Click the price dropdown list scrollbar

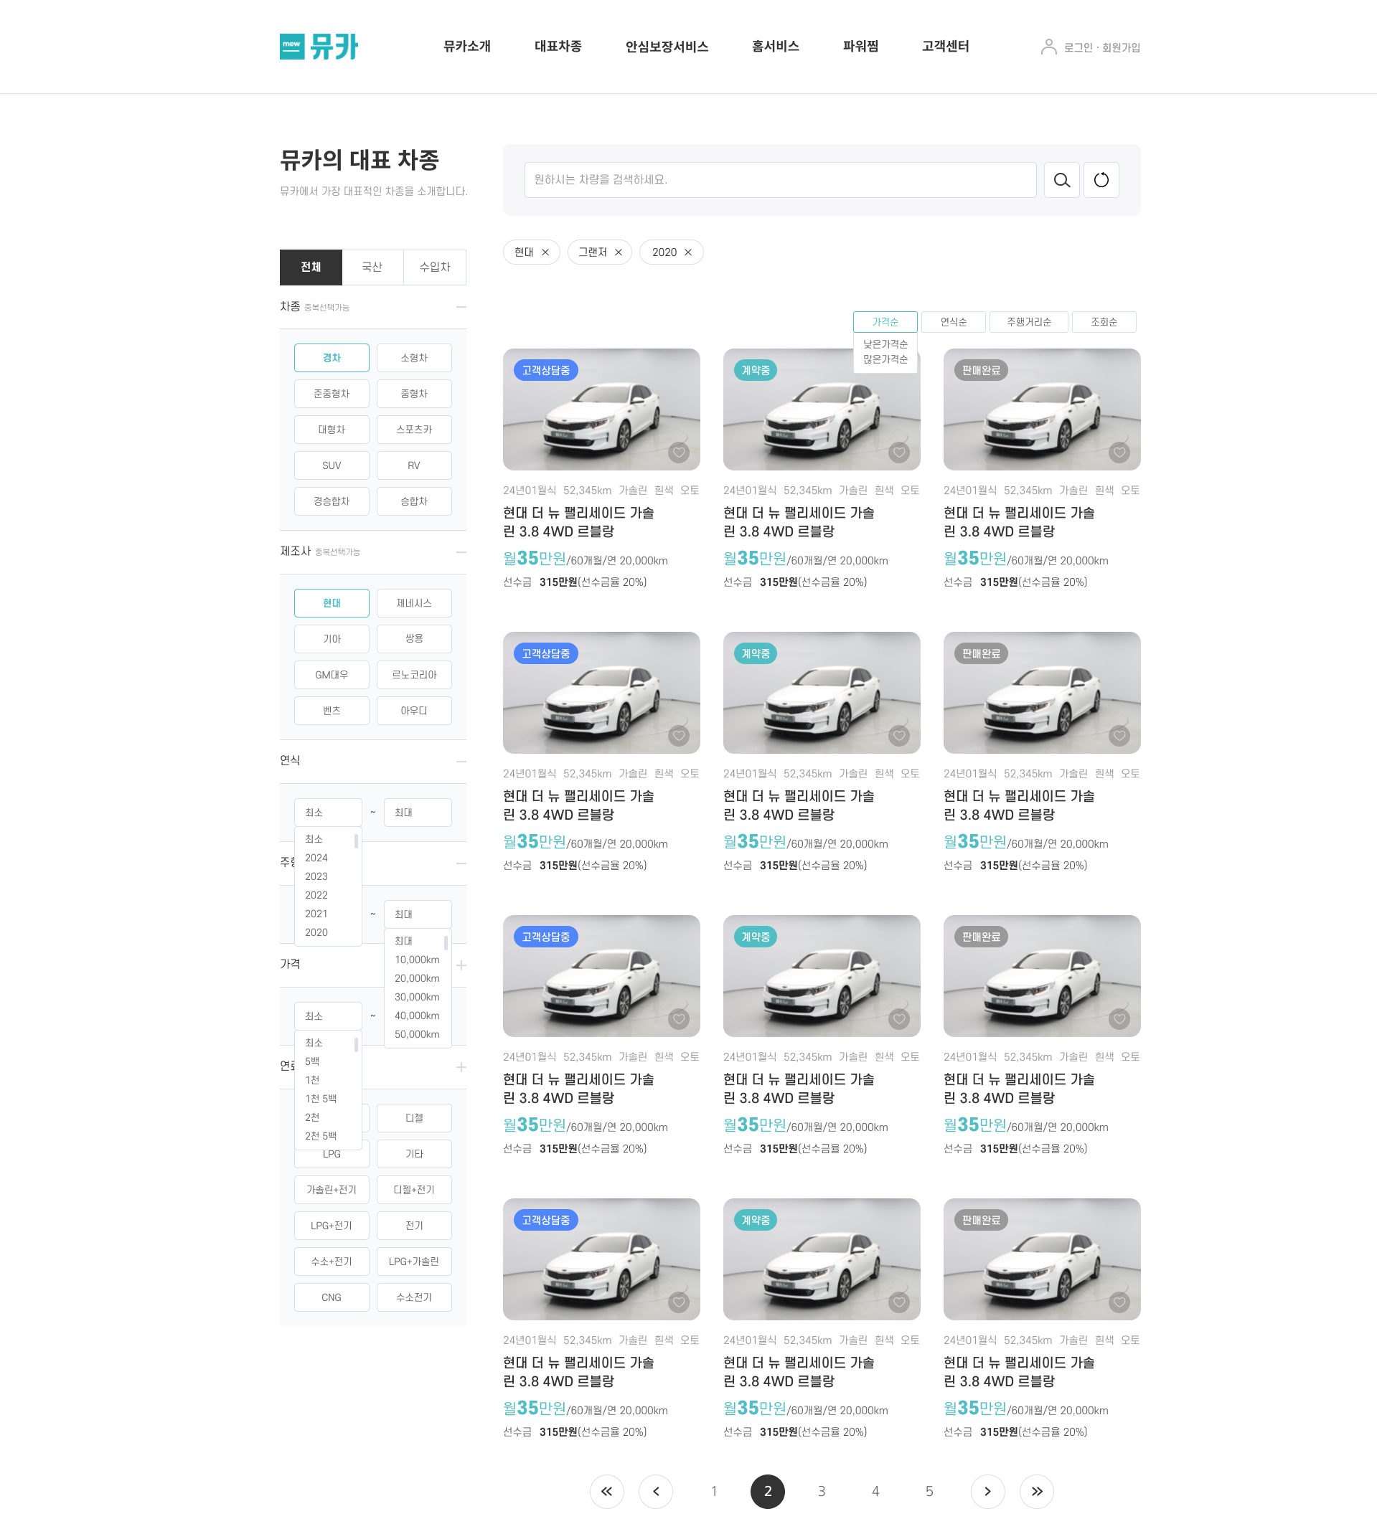pyautogui.click(x=356, y=1044)
